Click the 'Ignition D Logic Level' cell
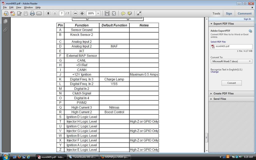This screenshot has width=256, height=160. coord(82,117)
